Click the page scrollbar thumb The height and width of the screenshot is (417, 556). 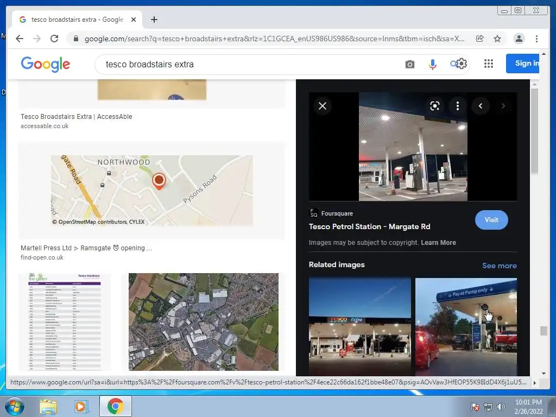click(544, 331)
